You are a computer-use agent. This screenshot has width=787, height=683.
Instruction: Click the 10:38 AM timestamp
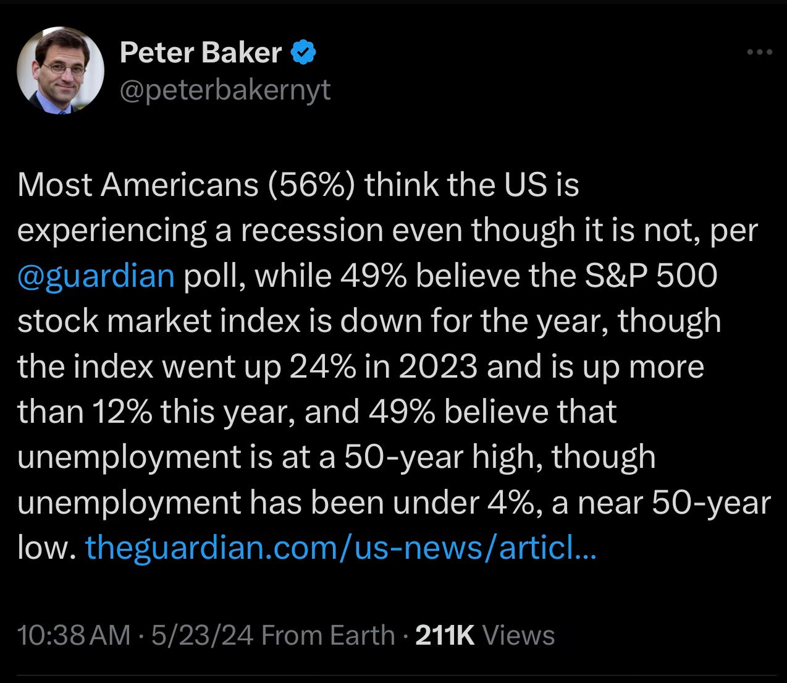(x=74, y=635)
